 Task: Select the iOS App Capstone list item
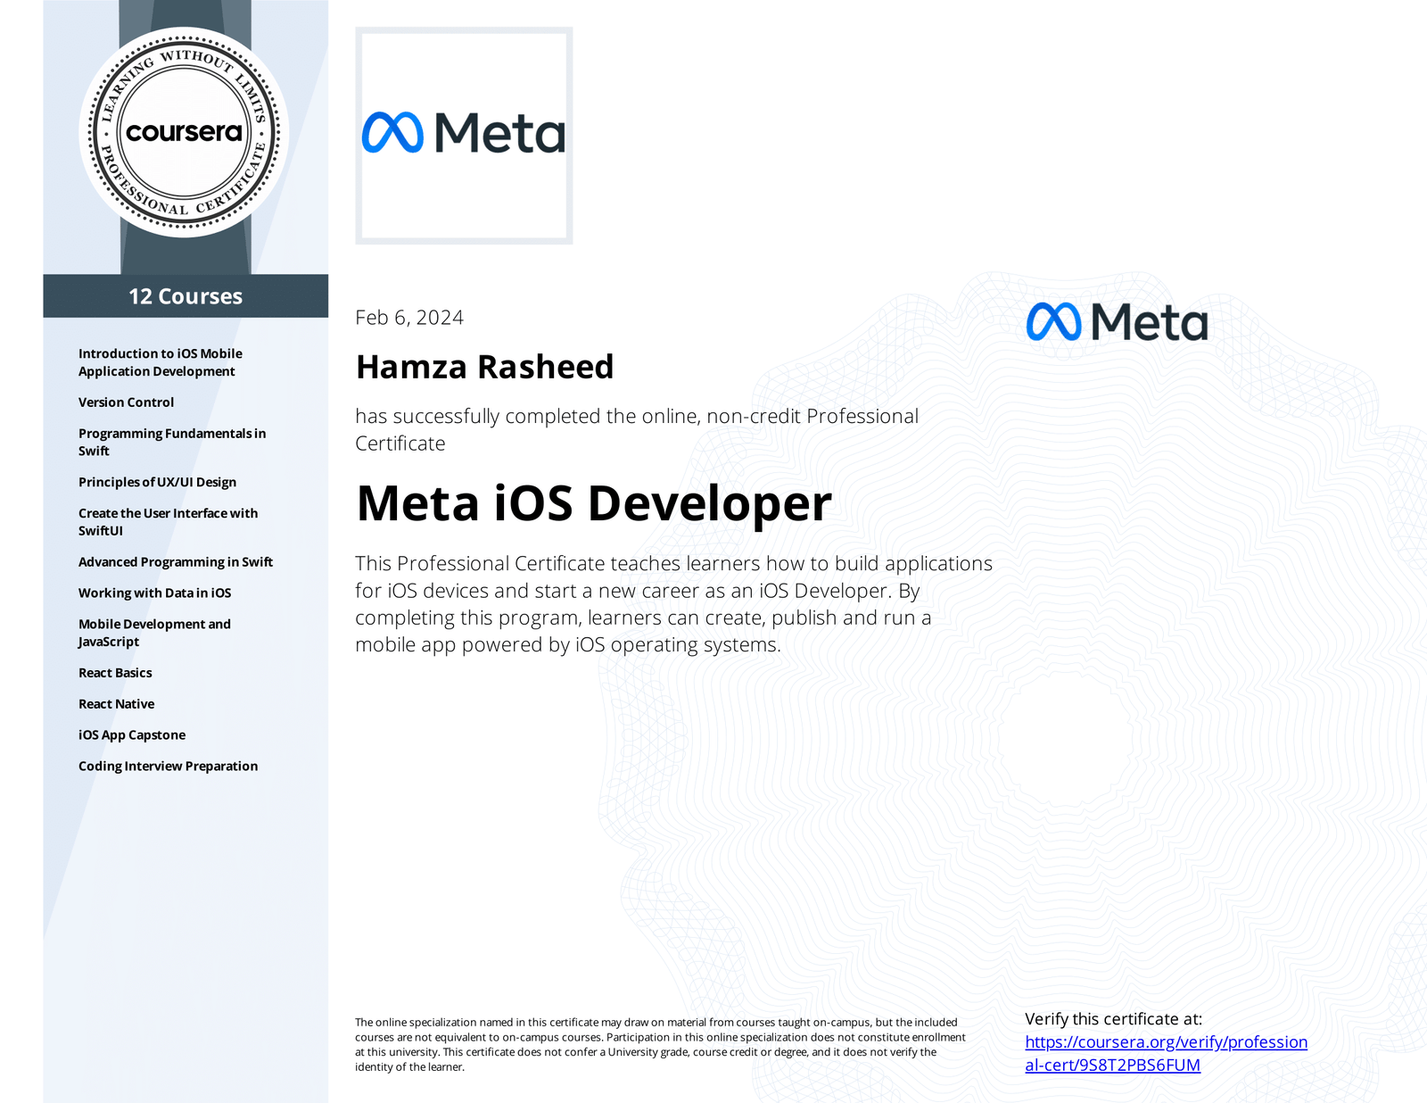click(x=131, y=734)
